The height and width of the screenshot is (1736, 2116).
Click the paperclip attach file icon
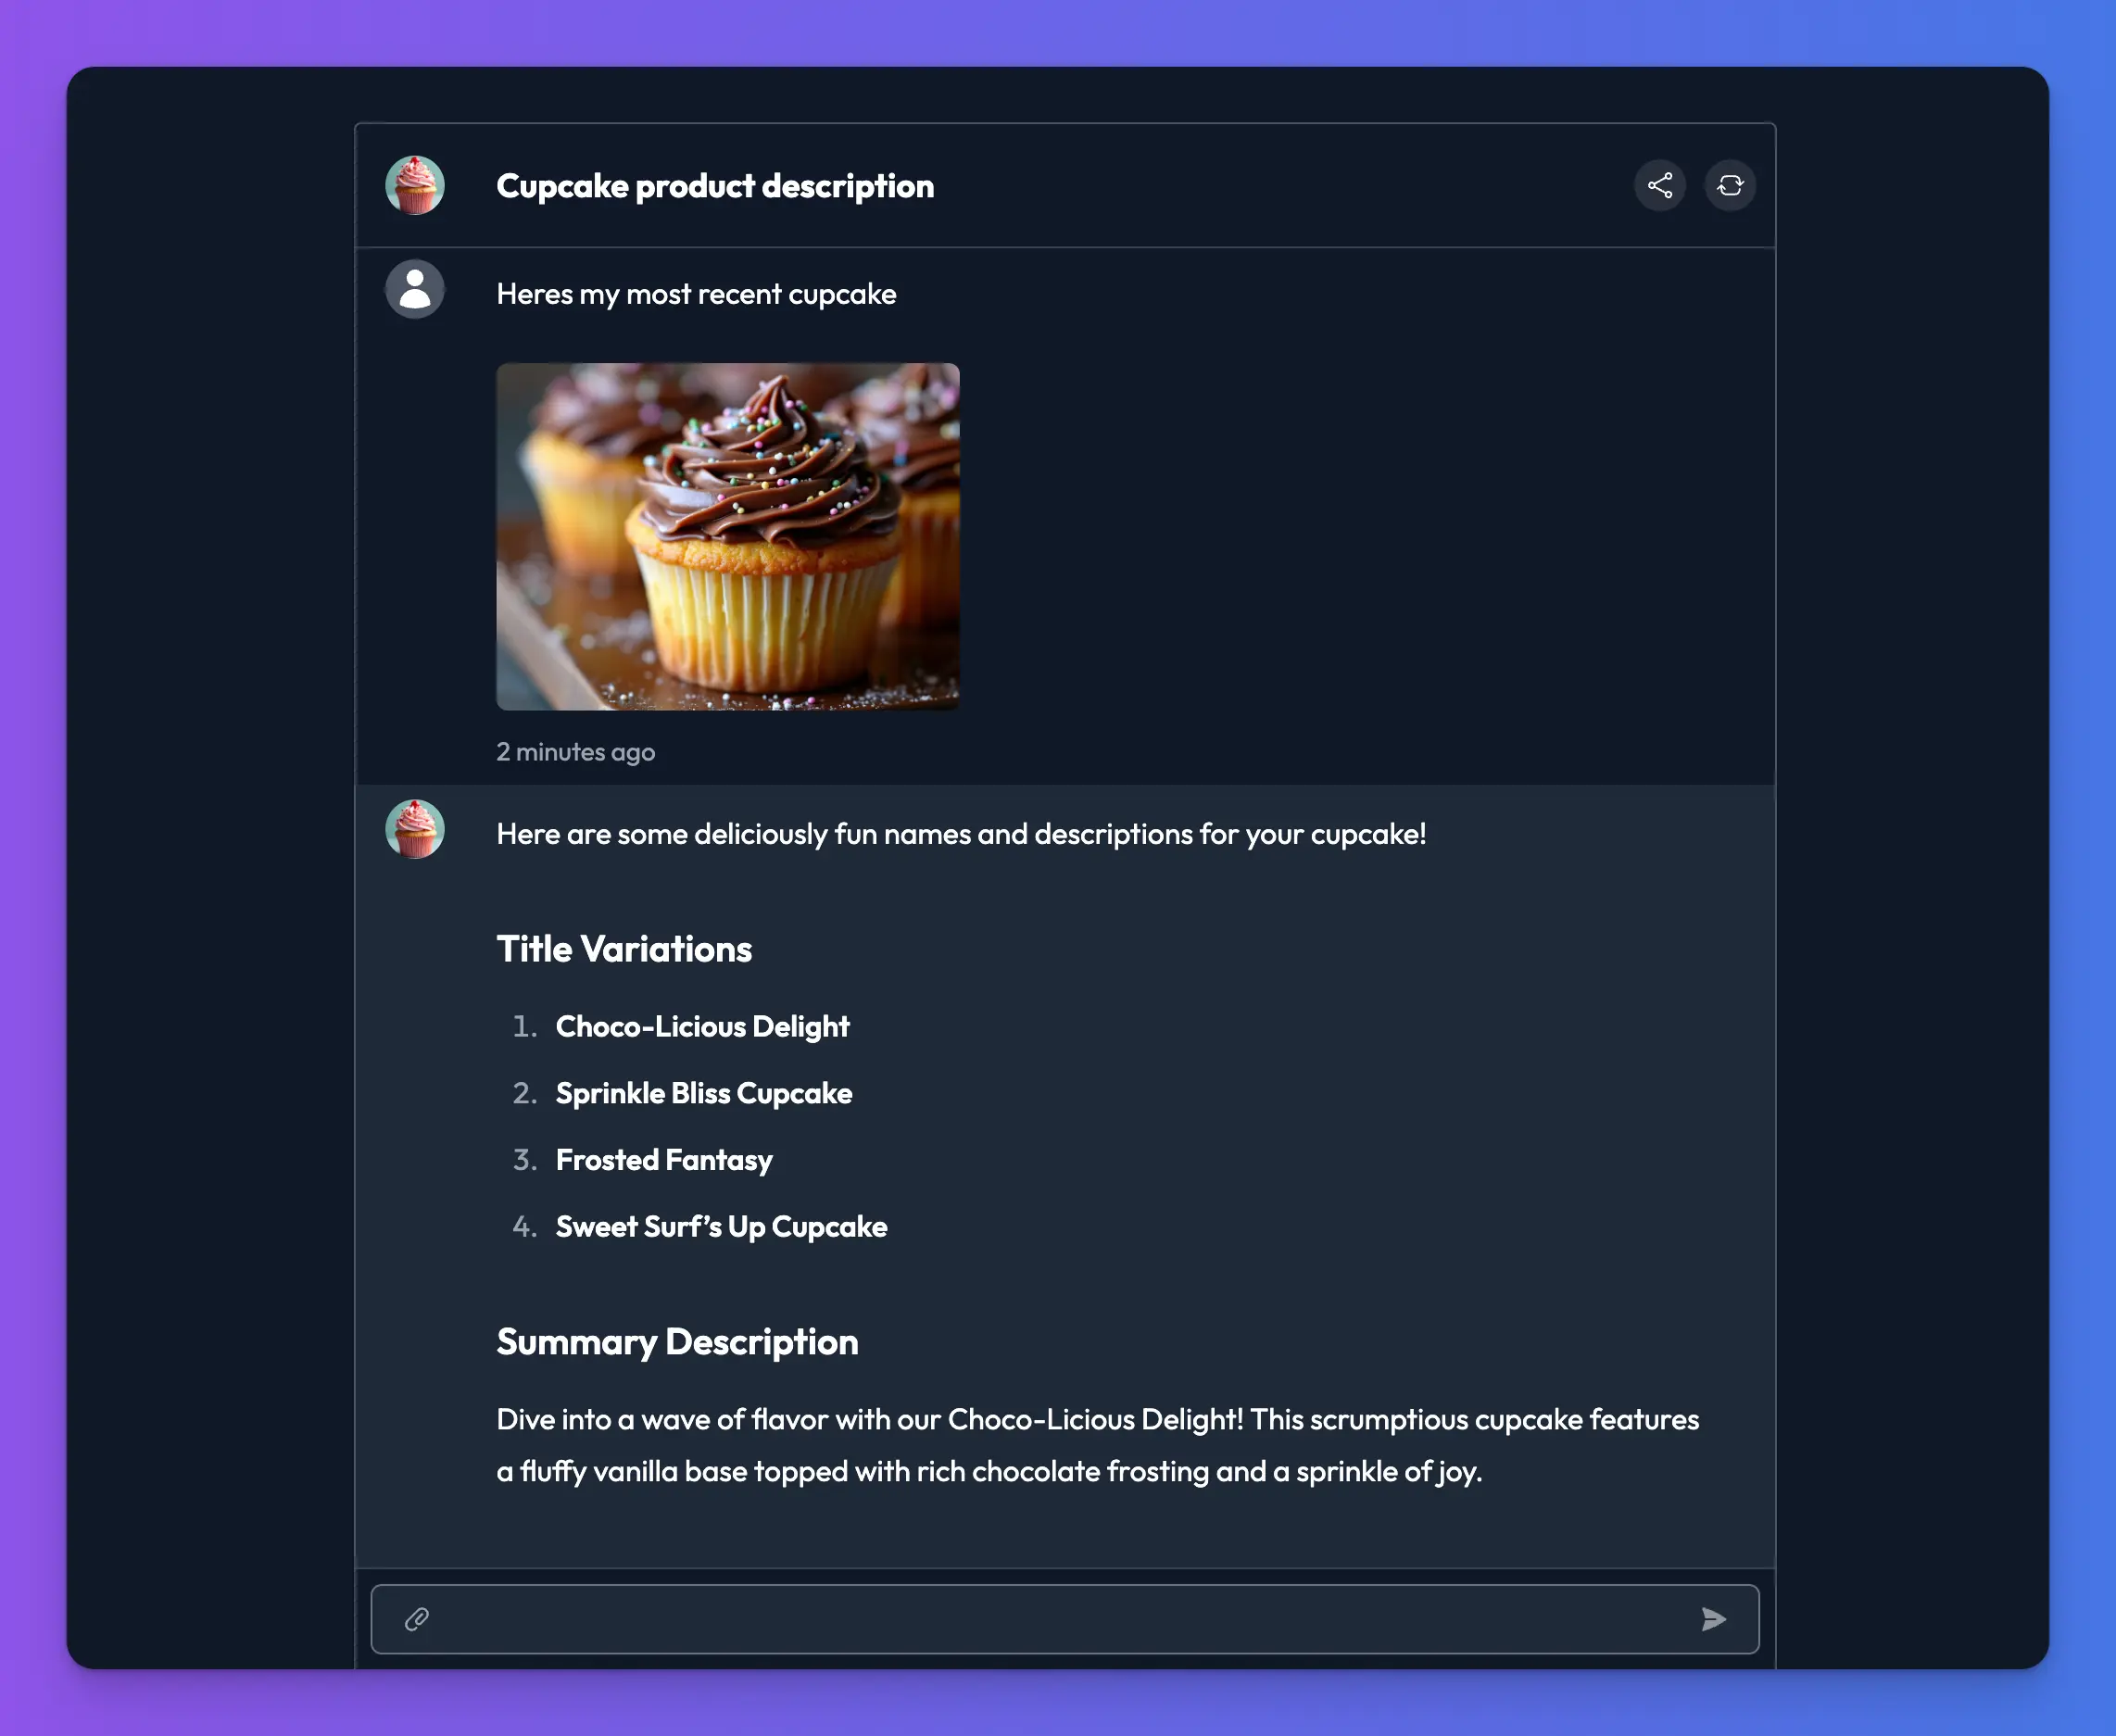tap(417, 1619)
